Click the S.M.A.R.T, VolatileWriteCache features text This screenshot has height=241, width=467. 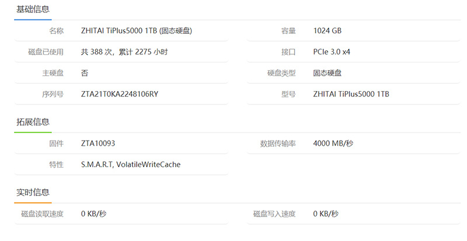click(x=131, y=165)
